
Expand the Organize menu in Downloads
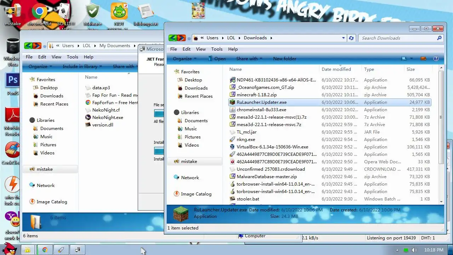click(x=184, y=58)
